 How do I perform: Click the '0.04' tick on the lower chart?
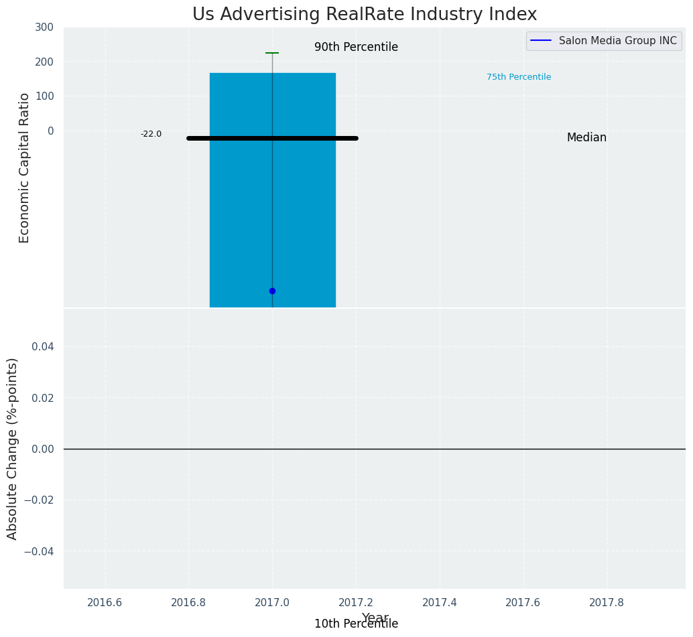pos(43,347)
